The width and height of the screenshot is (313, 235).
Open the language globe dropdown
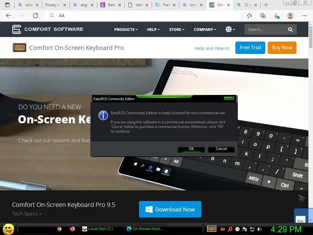[230, 29]
